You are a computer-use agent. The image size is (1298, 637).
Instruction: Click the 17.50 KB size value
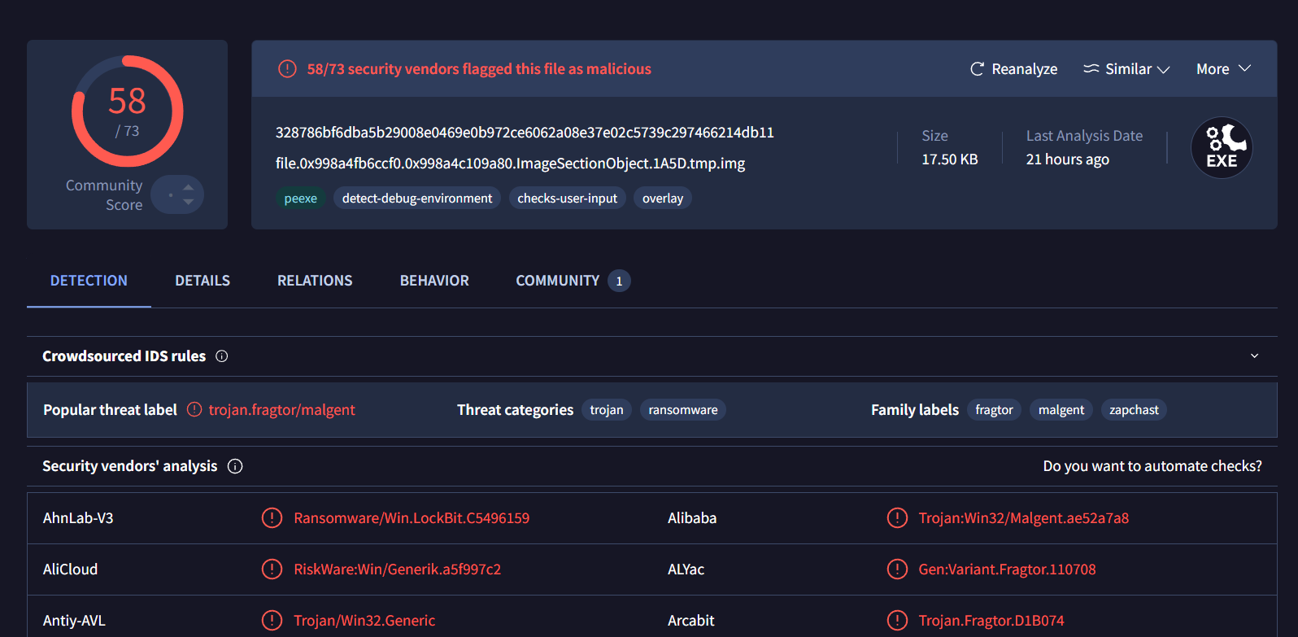(x=950, y=159)
